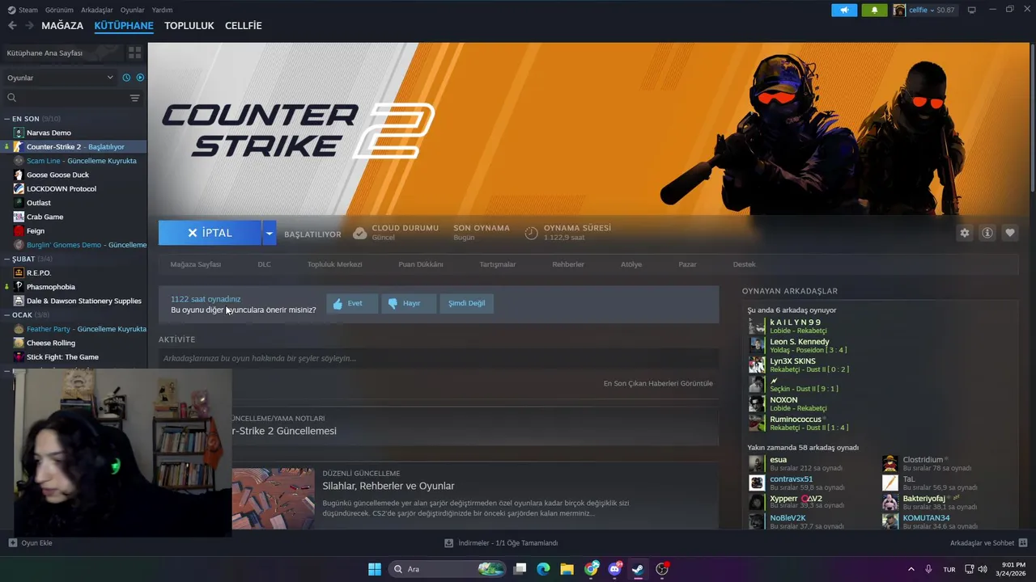Image resolution: width=1036 pixels, height=582 pixels.
Task: Open Discord from the taskbar
Action: click(614, 569)
